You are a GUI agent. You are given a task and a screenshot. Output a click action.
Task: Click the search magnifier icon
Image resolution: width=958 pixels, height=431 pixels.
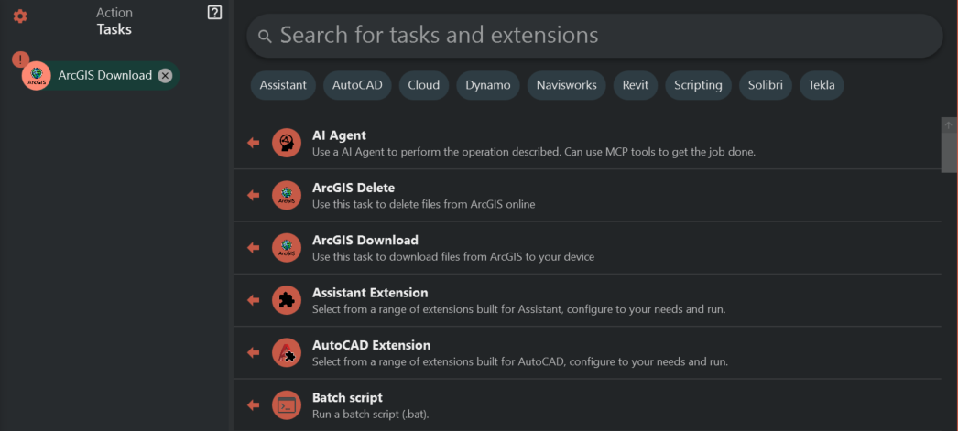click(x=265, y=36)
